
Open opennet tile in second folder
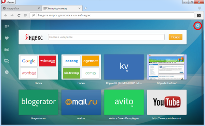coord(91,61)
